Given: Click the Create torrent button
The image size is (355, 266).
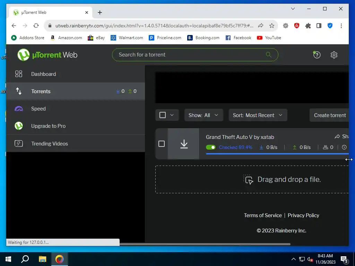Looking at the screenshot, I should (x=329, y=115).
